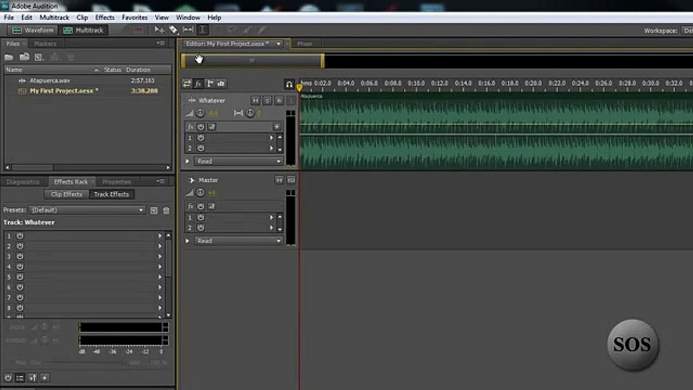The image size is (693, 390).
Task: Toggle power for Whatever track effect slot 1
Action: coord(201,138)
